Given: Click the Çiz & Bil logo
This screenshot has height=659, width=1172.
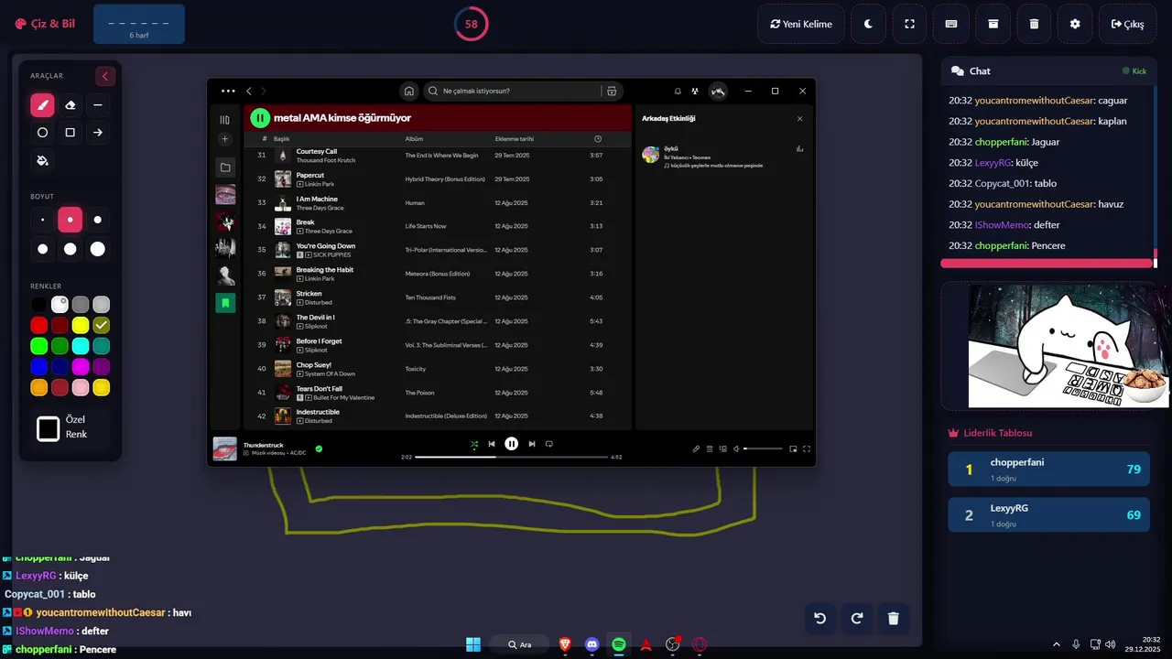Looking at the screenshot, I should coord(45,24).
